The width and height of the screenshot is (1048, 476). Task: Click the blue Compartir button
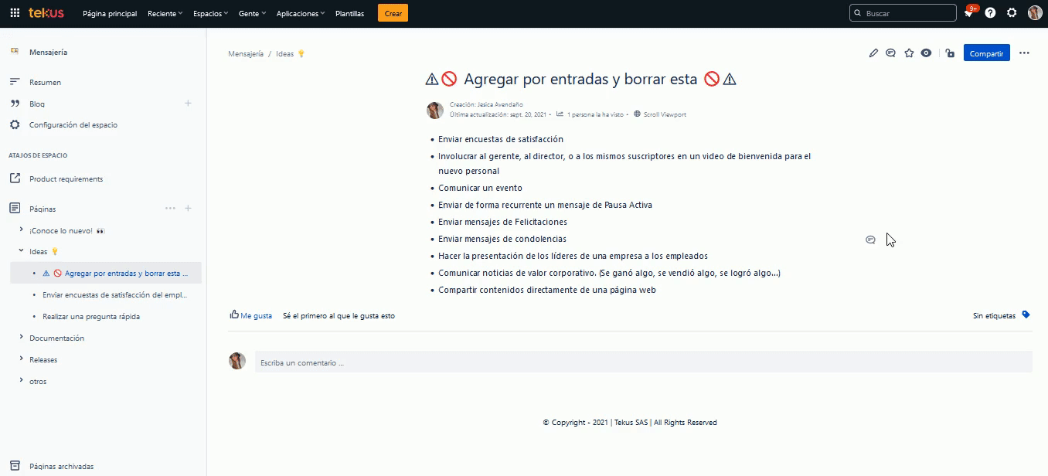tap(986, 53)
